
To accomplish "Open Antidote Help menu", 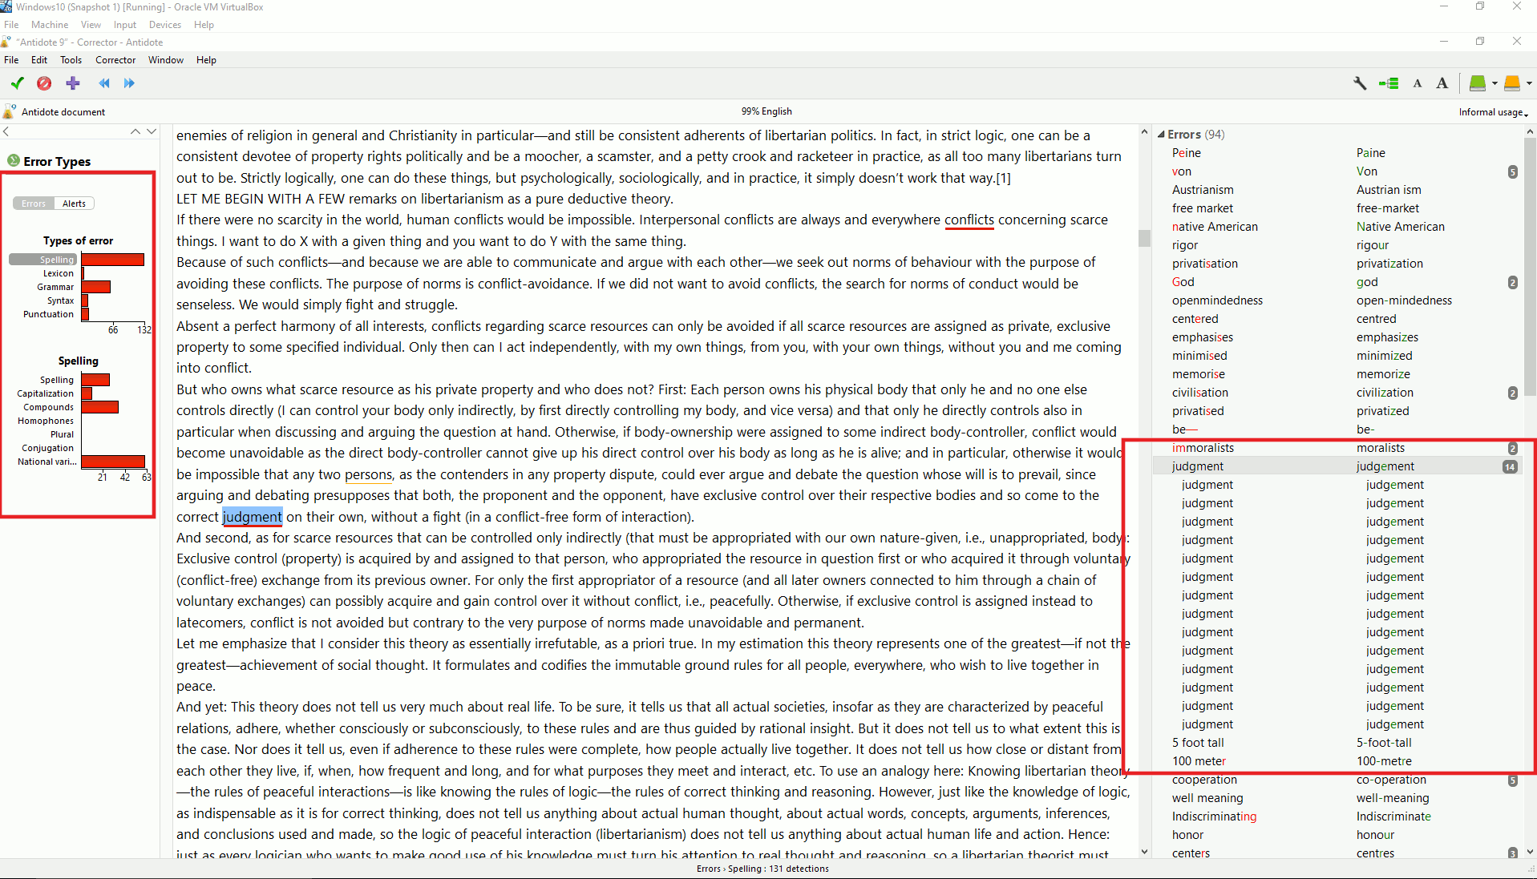I will 206,60.
